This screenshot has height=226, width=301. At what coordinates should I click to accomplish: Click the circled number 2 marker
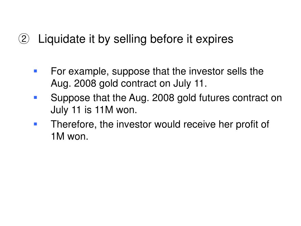tap(24, 39)
